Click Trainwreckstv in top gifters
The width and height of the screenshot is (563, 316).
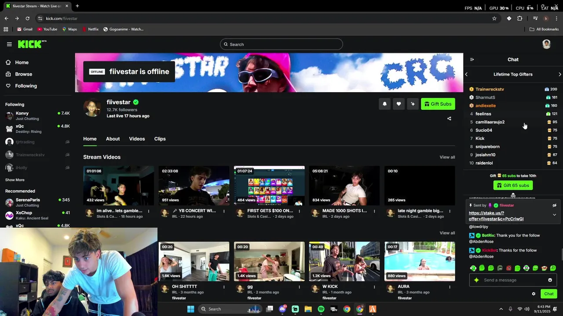click(490, 89)
